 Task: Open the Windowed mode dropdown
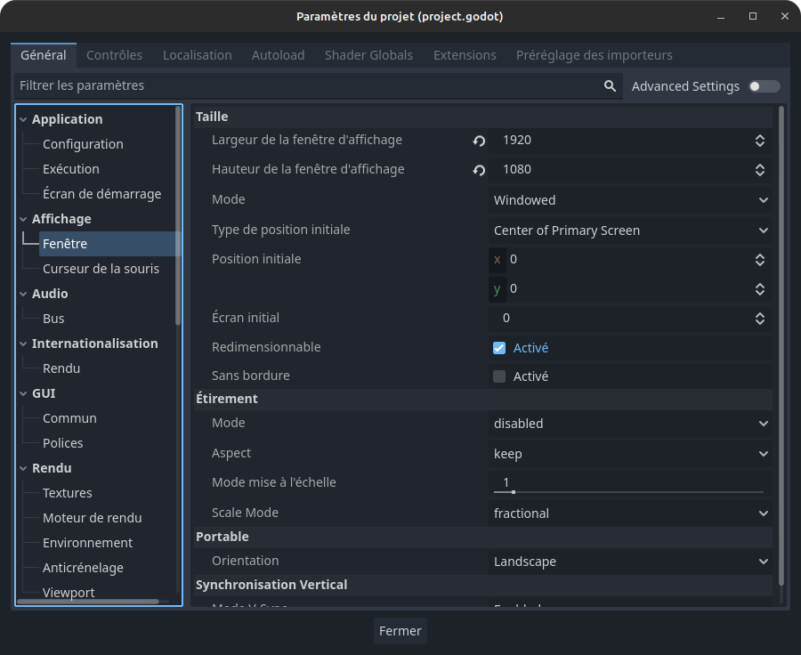[630, 200]
